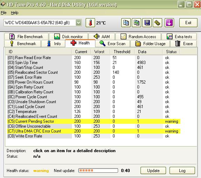Select the Power Cycle Count row
The height and width of the screenshot is (178, 201).
(94, 97)
